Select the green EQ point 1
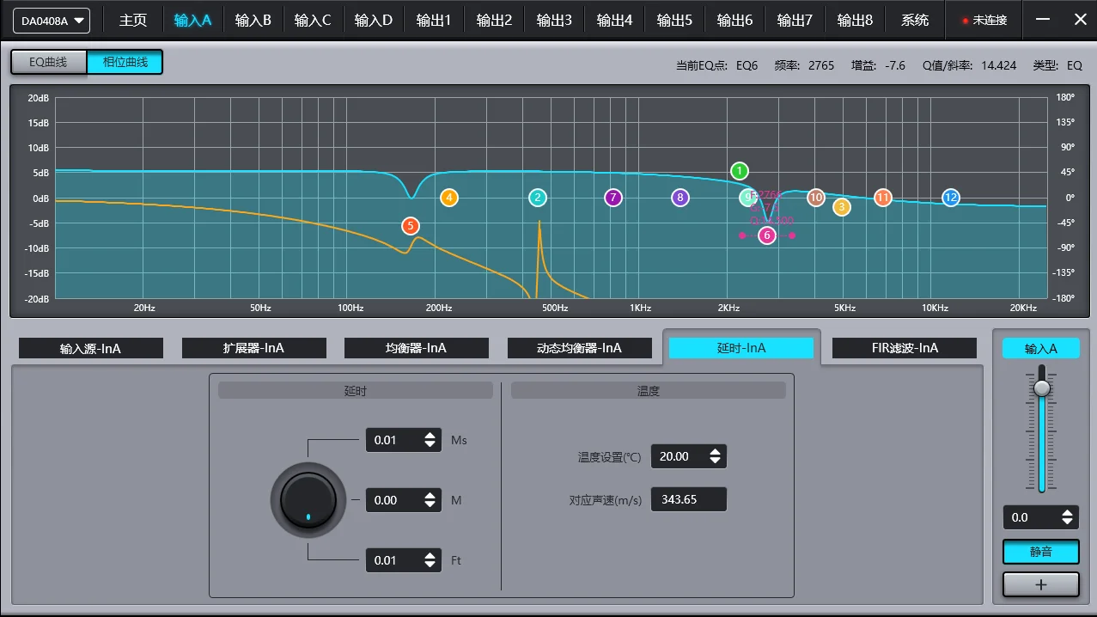 tap(738, 170)
